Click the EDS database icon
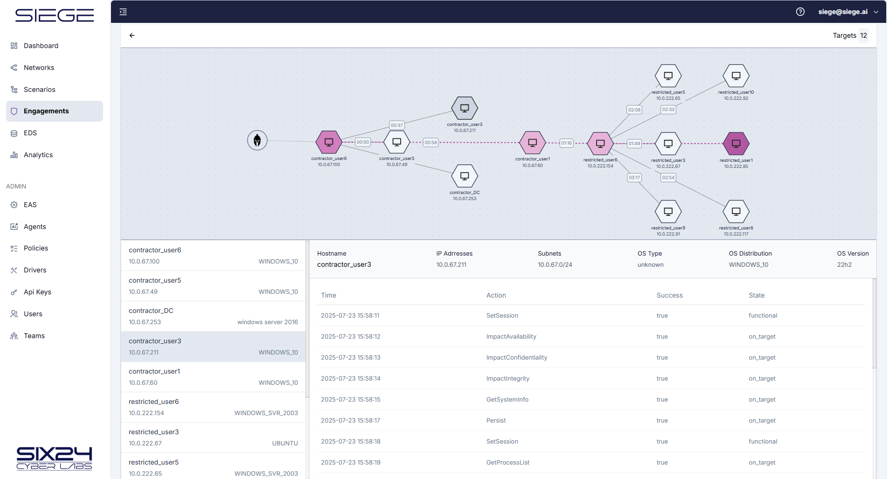Viewport: 889px width, 479px height. point(14,133)
